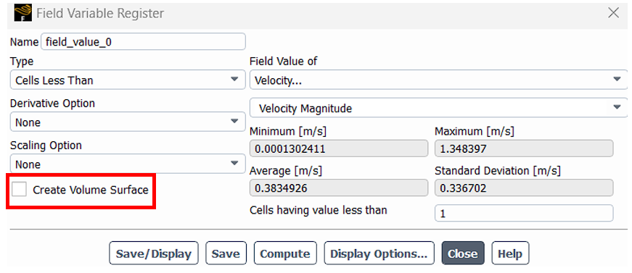
Task: Open the Velocity... field category dropdown
Action: pos(438,80)
